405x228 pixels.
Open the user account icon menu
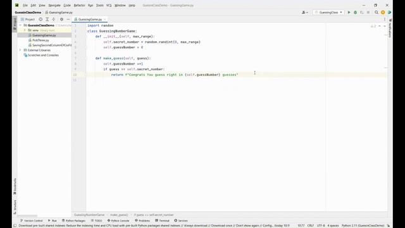pos(305,13)
